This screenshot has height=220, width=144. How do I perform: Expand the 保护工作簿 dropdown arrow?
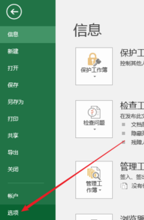(x=95, y=76)
